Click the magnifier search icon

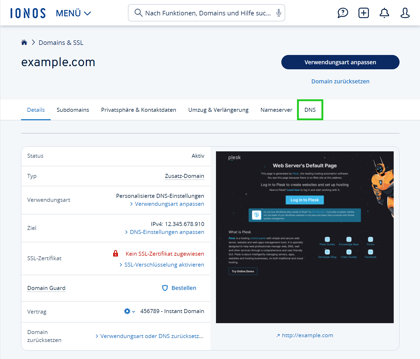pyautogui.click(x=138, y=13)
